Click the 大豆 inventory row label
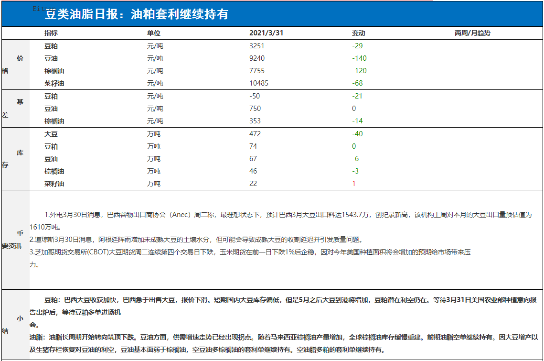The height and width of the screenshot is (361, 544). [51, 134]
